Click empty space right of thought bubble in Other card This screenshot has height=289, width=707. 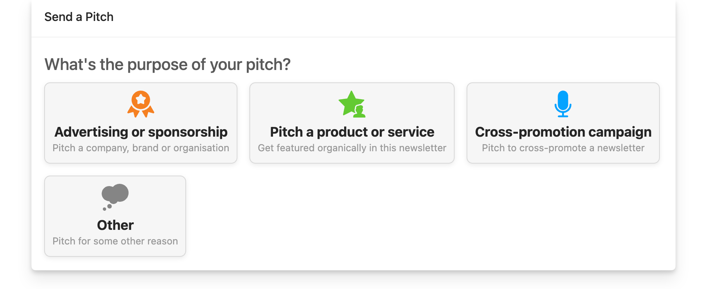tap(157, 197)
